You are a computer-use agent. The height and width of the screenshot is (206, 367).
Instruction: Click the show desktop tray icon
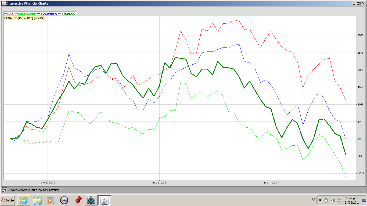pyautogui.click(x=364, y=200)
